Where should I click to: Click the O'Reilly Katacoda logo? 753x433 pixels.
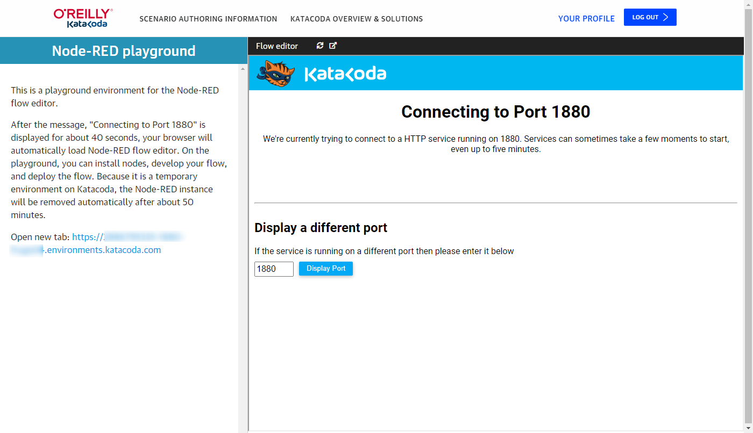tap(83, 18)
